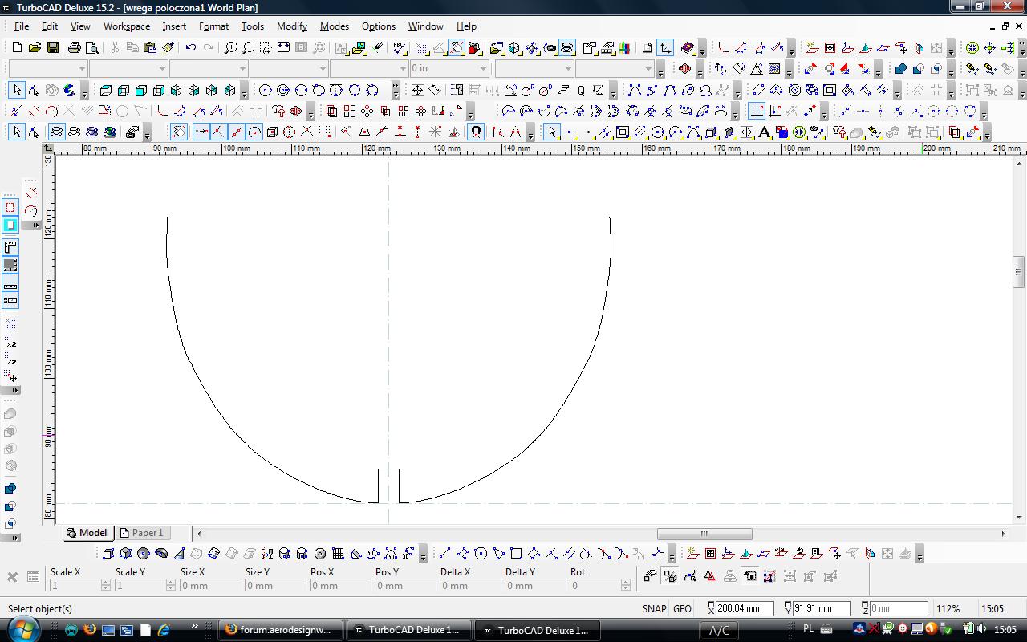Switch to the Paper 1 tab
Image resolution: width=1027 pixels, height=642 pixels.
point(142,533)
